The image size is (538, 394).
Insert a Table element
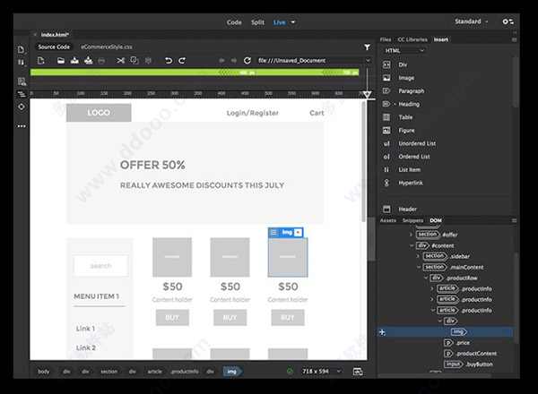click(405, 117)
